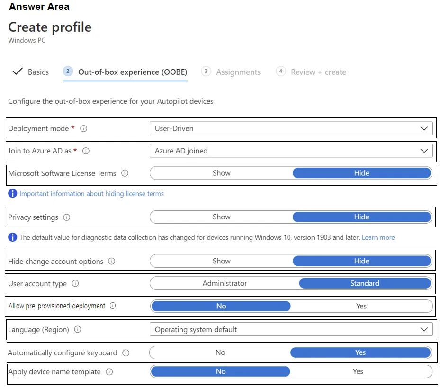
Task: Click info icon beside Hide change account options
Action: click(x=112, y=261)
